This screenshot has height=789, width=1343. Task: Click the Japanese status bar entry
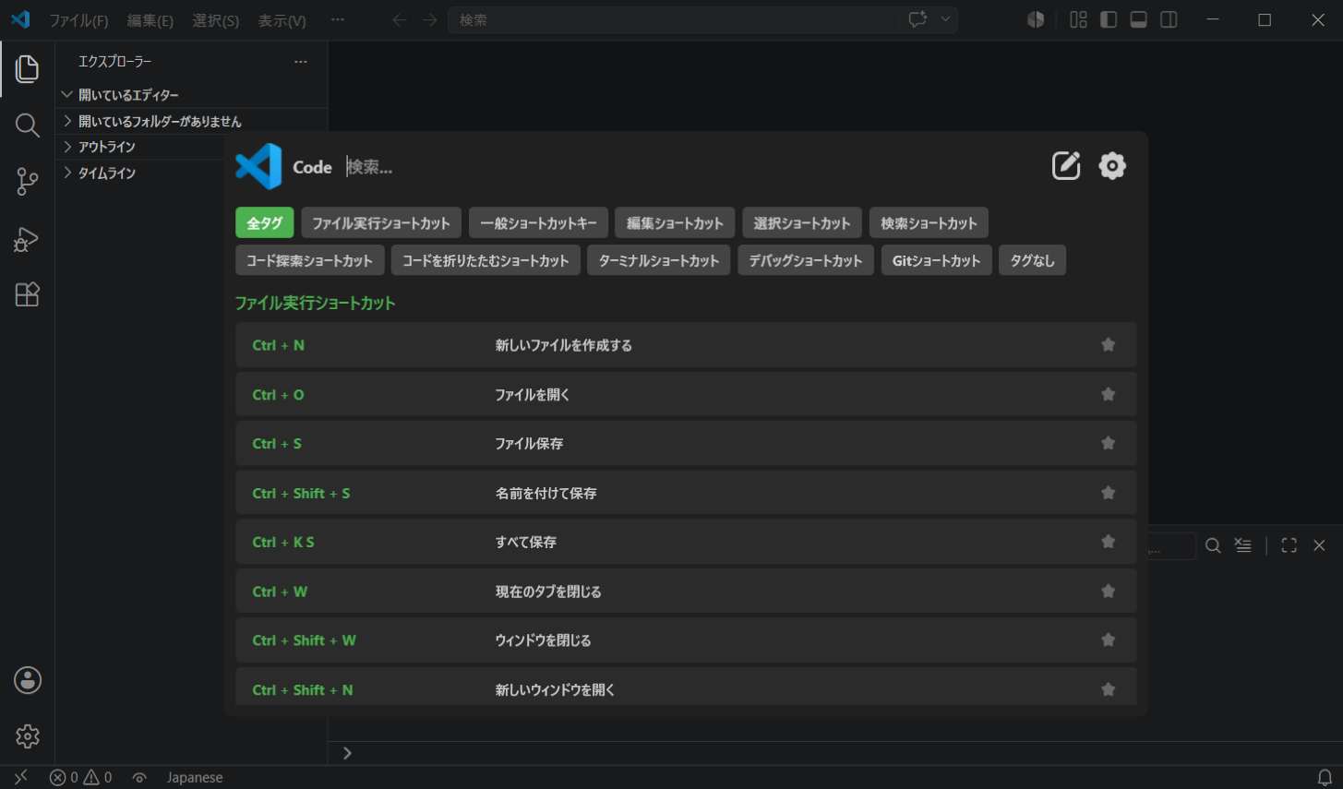tap(195, 777)
